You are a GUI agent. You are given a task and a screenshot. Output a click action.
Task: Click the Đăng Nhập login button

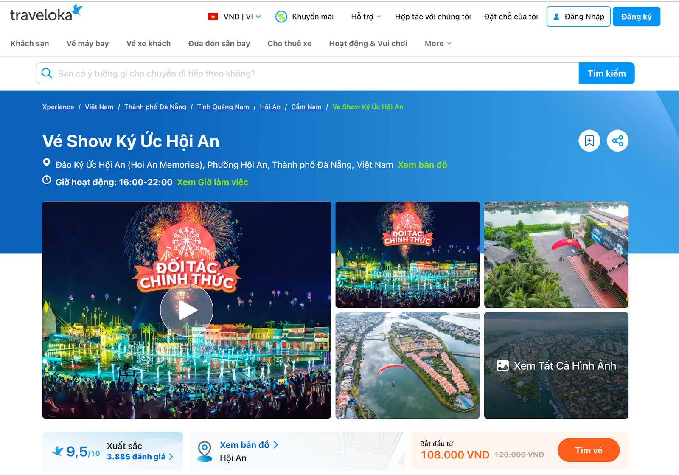578,17
